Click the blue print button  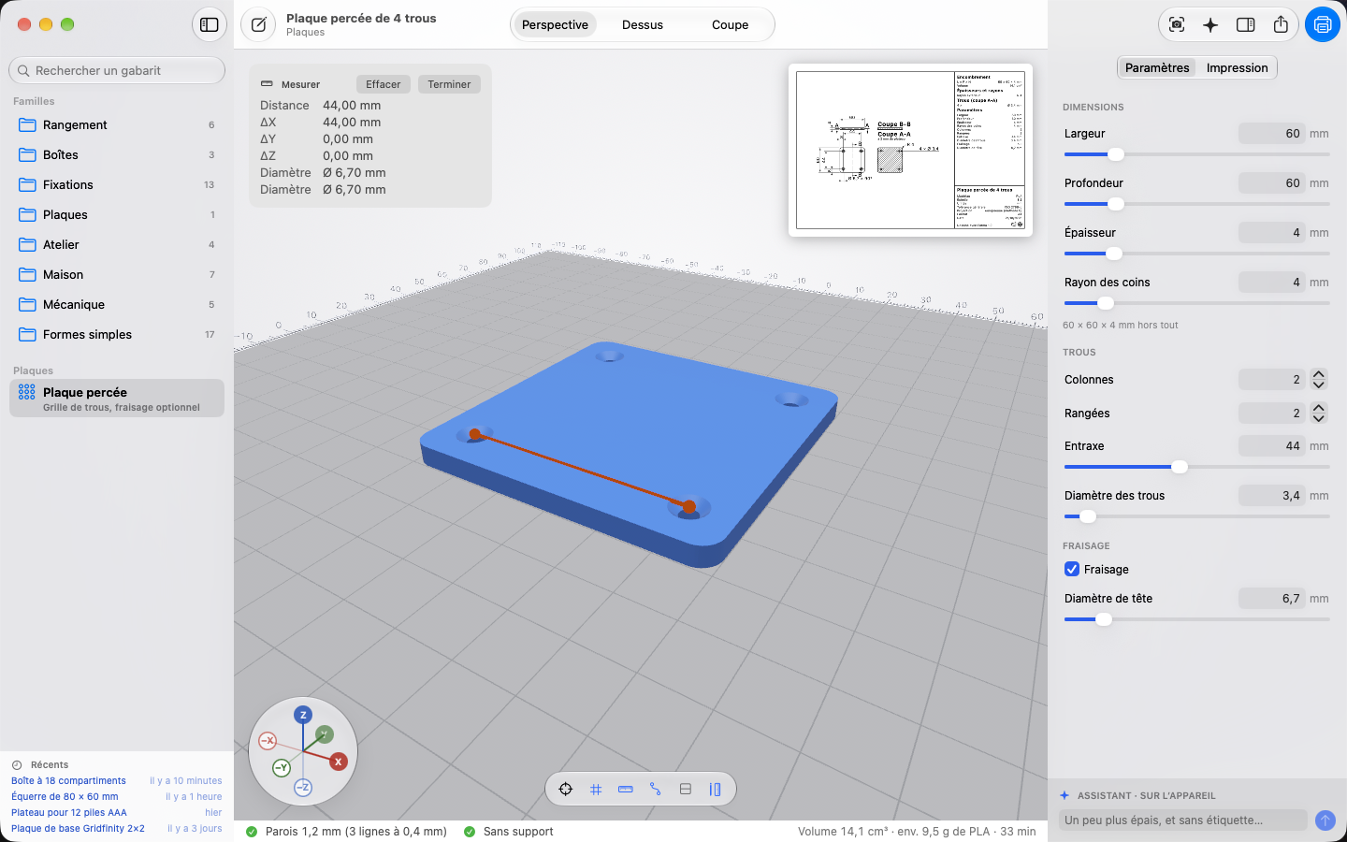1323,25
